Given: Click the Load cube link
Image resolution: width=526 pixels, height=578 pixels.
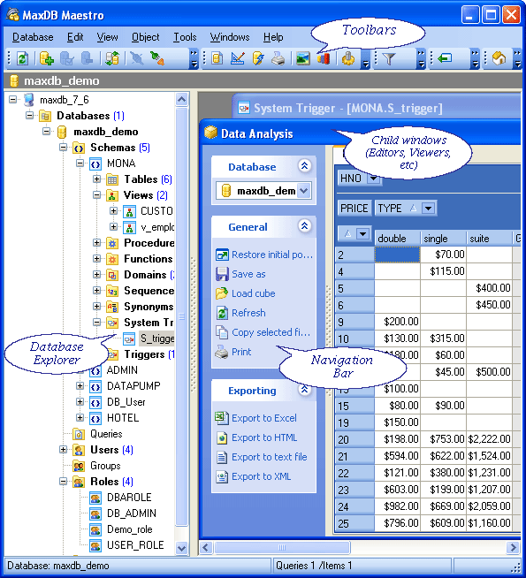Looking at the screenshot, I should coord(254,293).
